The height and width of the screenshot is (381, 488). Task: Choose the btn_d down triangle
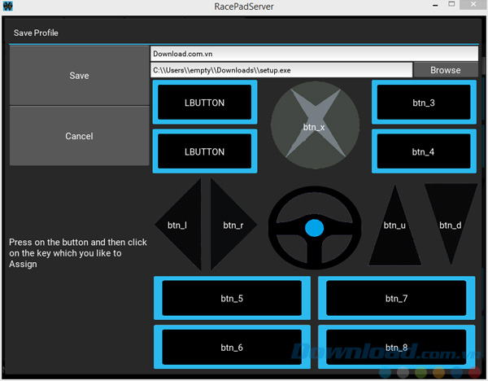[x=451, y=218]
